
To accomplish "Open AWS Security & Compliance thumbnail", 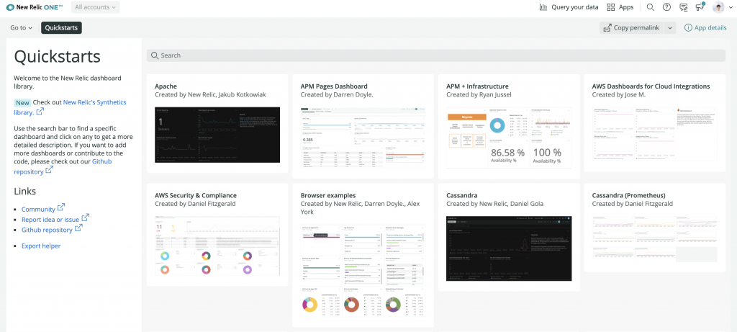I will [217, 246].
